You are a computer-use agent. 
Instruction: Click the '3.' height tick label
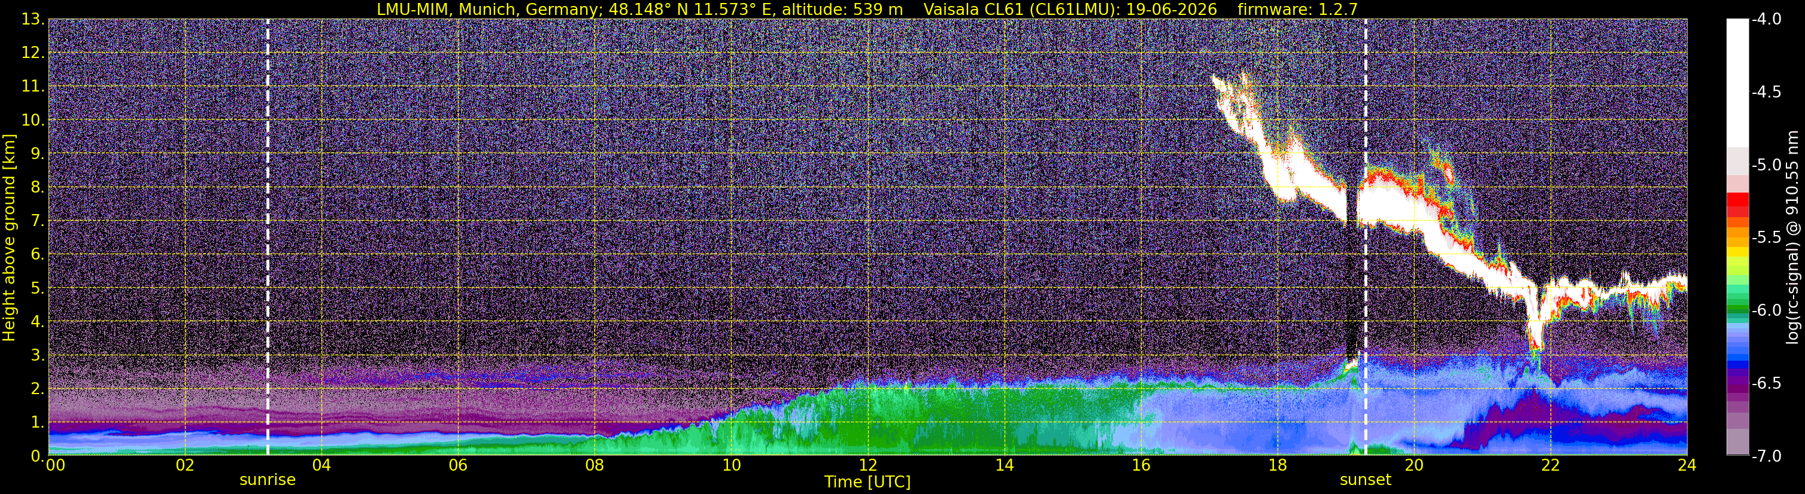37,355
